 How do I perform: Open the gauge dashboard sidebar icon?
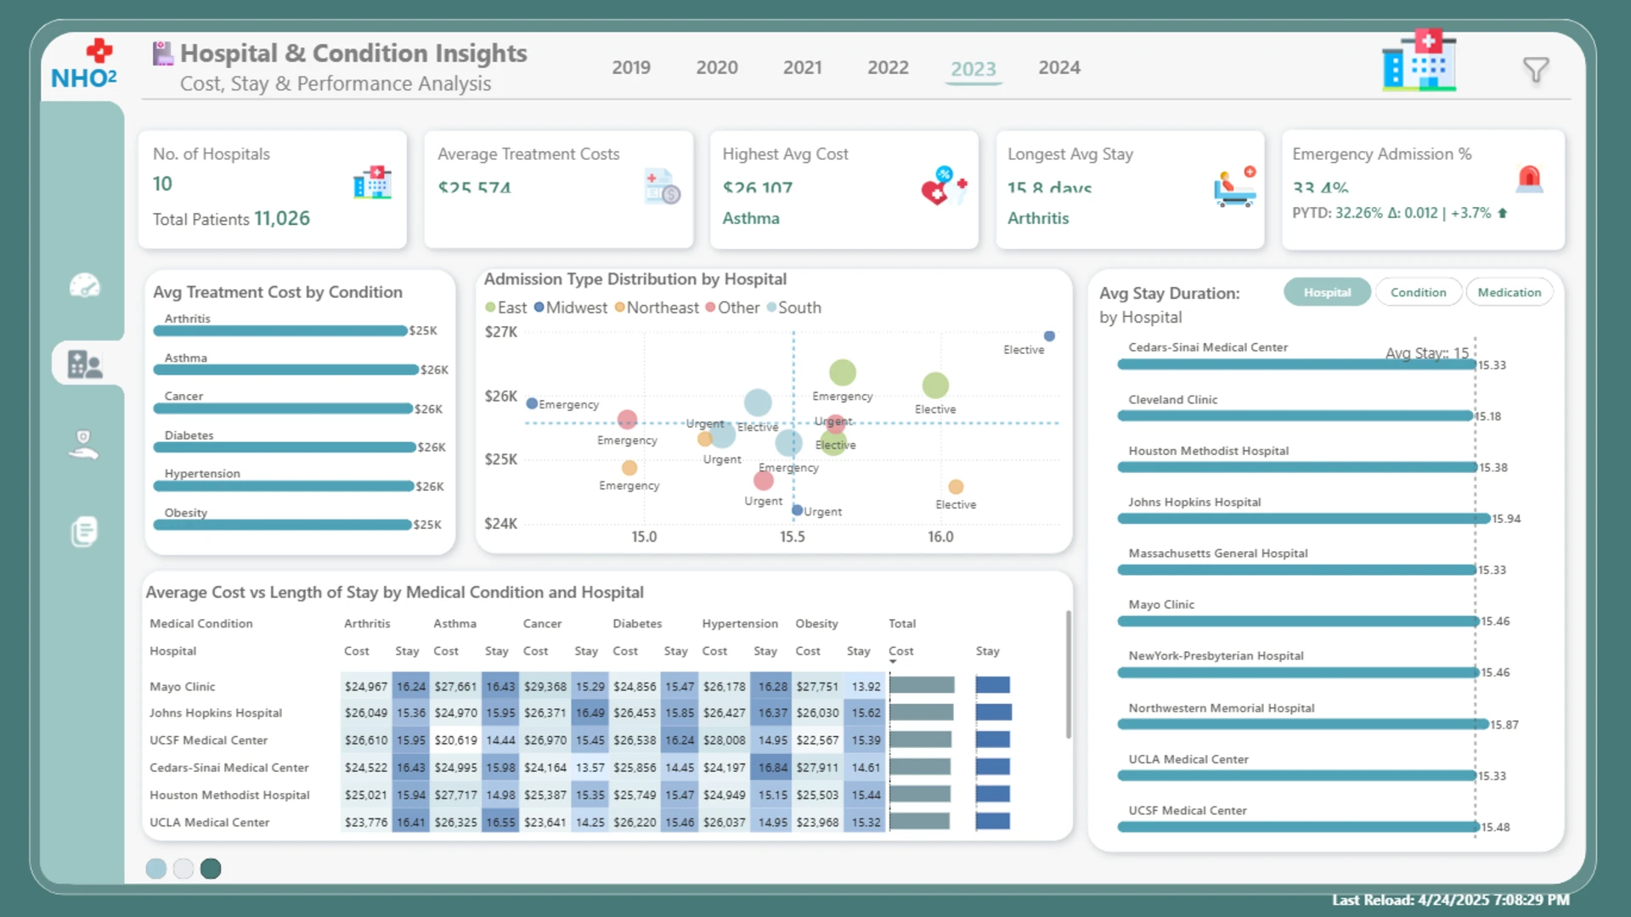pyautogui.click(x=84, y=285)
